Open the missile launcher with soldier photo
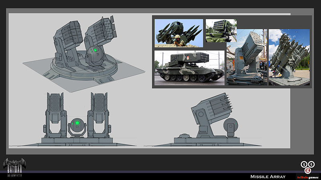321x180 pixels. click(179, 33)
